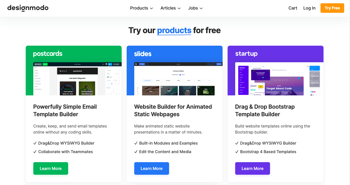Open the Slides app preview thumbnail
Viewport: 350px width, 185px height.
(x=178, y=79)
